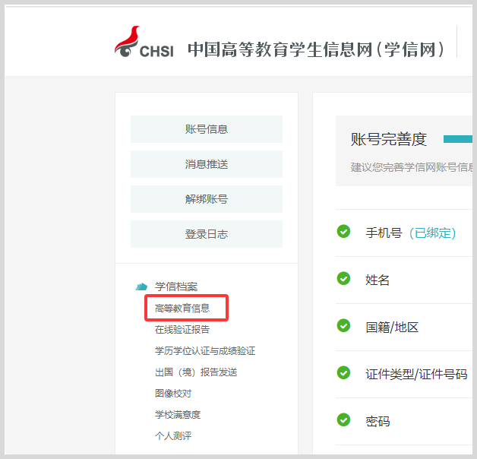Image resolution: width=477 pixels, height=459 pixels.
Task: Click green check icon beside 姓名
Action: click(x=343, y=278)
